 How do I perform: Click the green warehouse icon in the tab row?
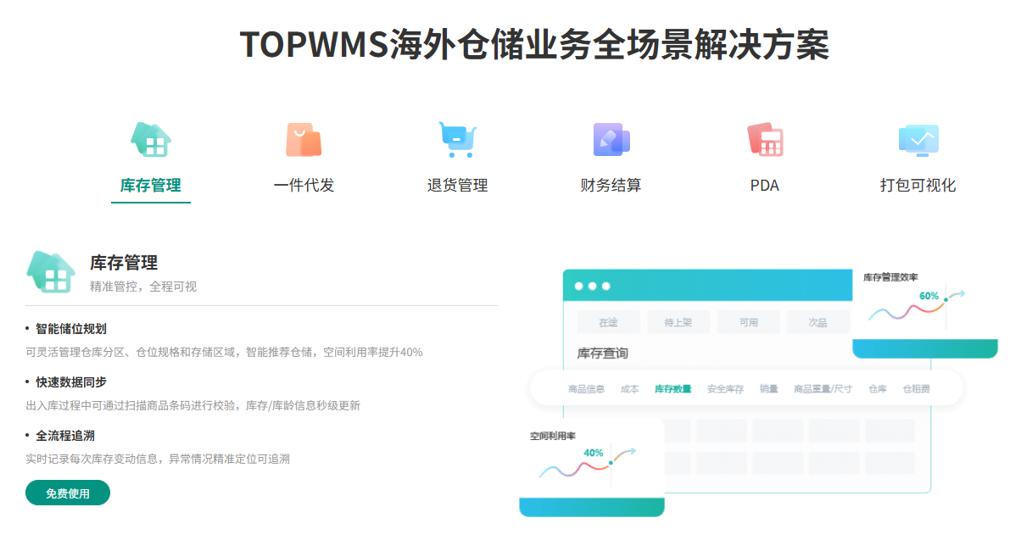coord(151,140)
